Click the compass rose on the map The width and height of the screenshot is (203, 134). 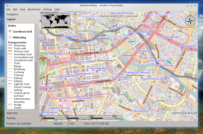click(x=190, y=21)
